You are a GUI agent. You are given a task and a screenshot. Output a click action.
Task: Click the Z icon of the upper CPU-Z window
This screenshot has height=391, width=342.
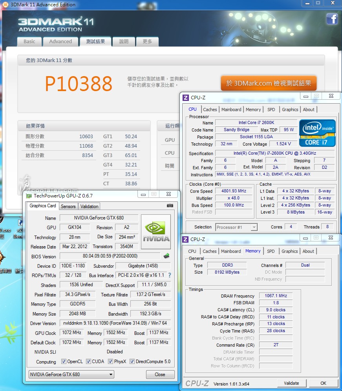coord(186,97)
